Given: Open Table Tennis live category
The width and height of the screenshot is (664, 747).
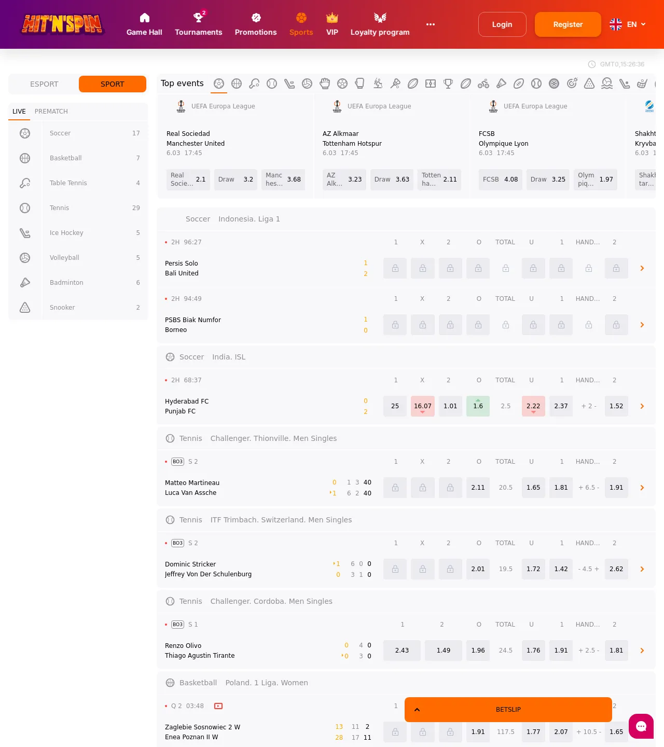Looking at the screenshot, I should (78, 183).
